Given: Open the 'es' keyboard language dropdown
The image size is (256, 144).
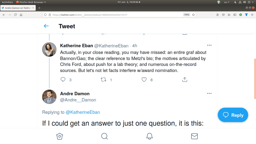Looking at the screenshot, I should pos(226,2).
